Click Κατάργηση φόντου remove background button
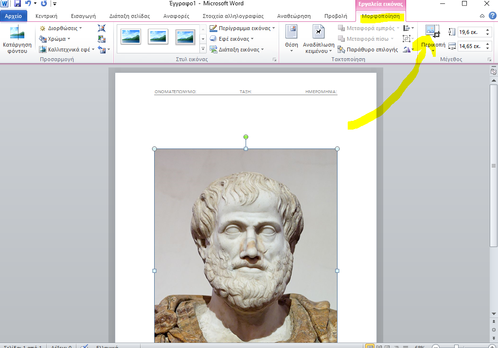Viewport: 498px width, 348px height. pyautogui.click(x=17, y=40)
